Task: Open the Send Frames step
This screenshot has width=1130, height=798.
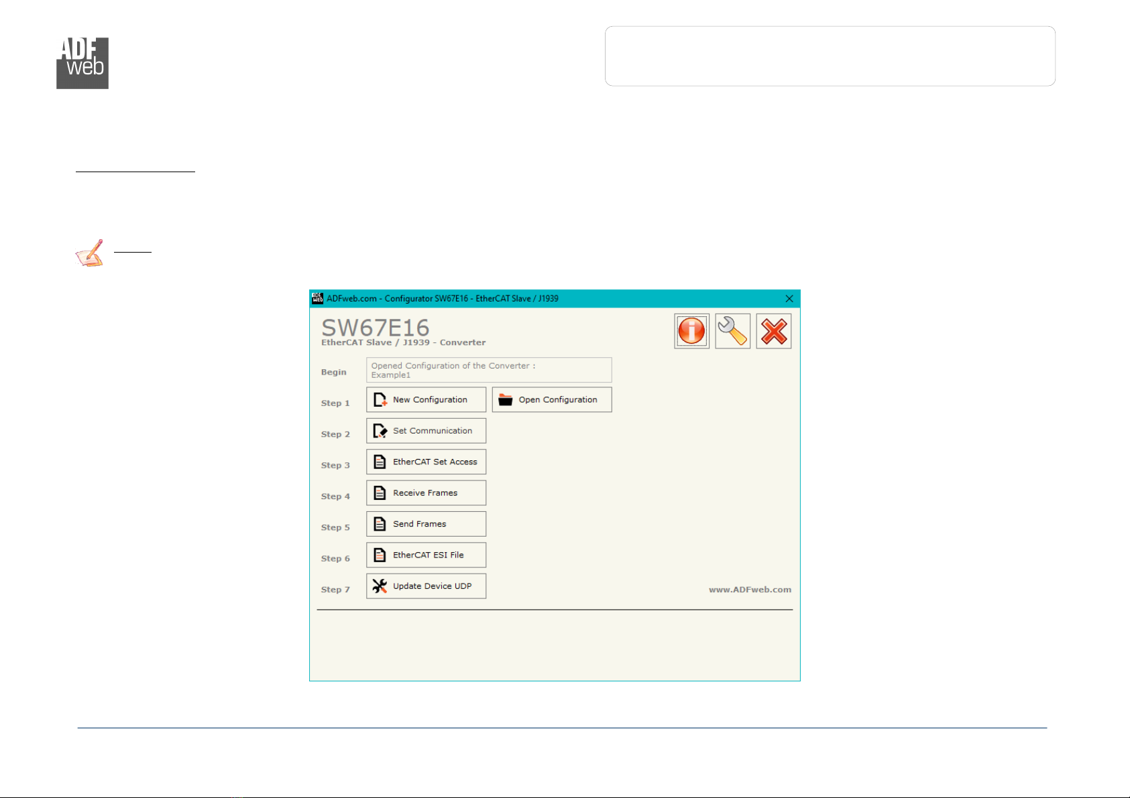Action: coord(426,524)
